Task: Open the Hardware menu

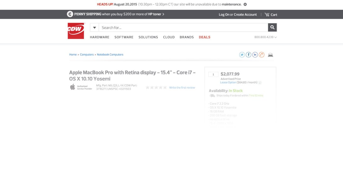Action: click(99, 37)
